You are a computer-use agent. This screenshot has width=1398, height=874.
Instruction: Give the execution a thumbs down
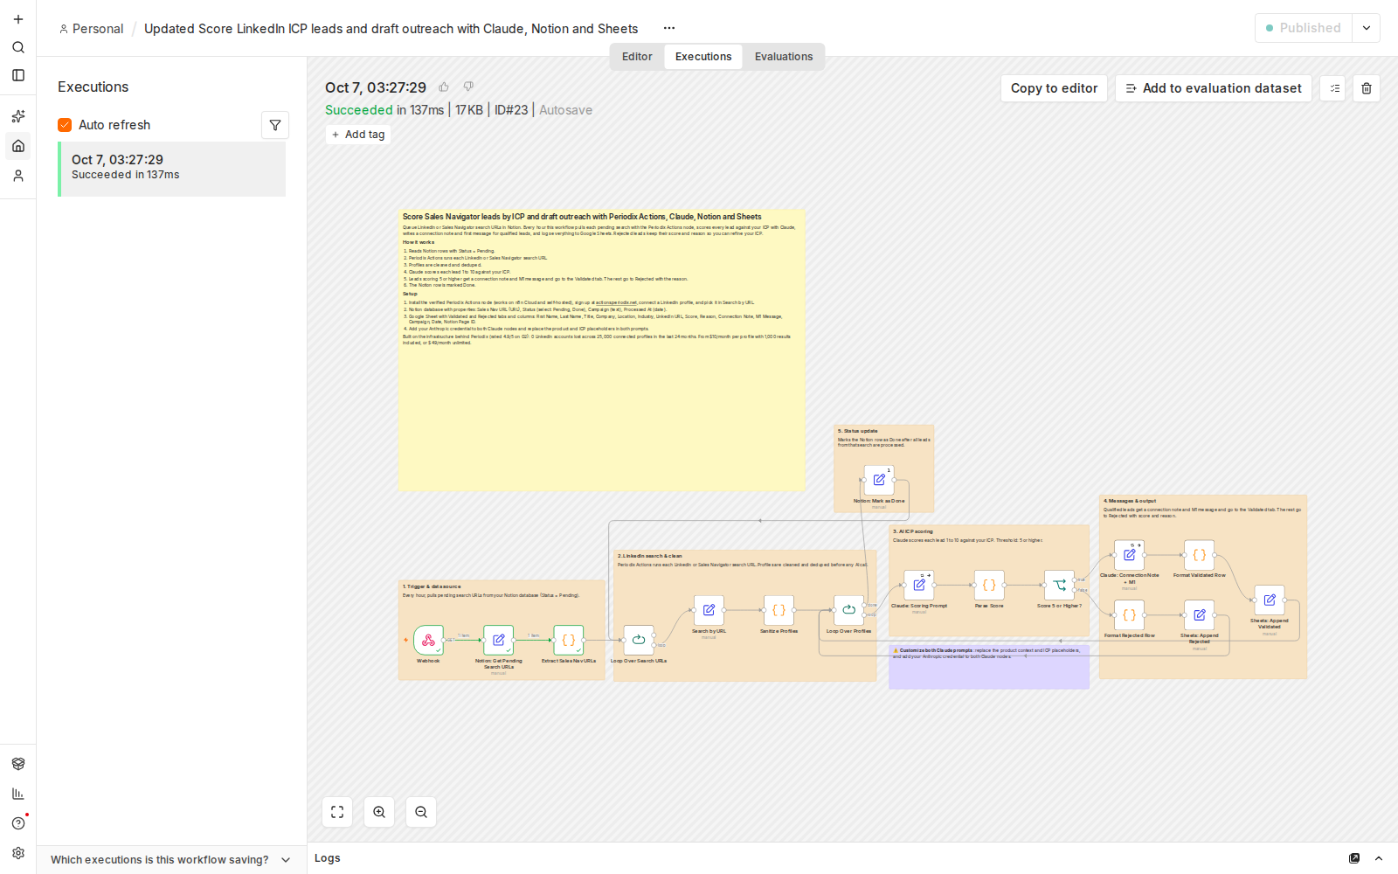[468, 87]
